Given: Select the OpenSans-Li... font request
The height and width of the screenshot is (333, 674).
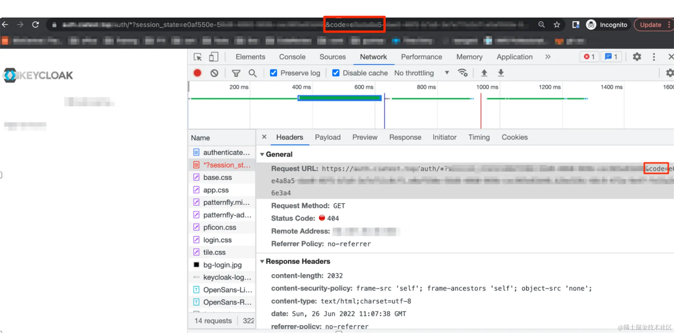Looking at the screenshot, I should pyautogui.click(x=222, y=290).
